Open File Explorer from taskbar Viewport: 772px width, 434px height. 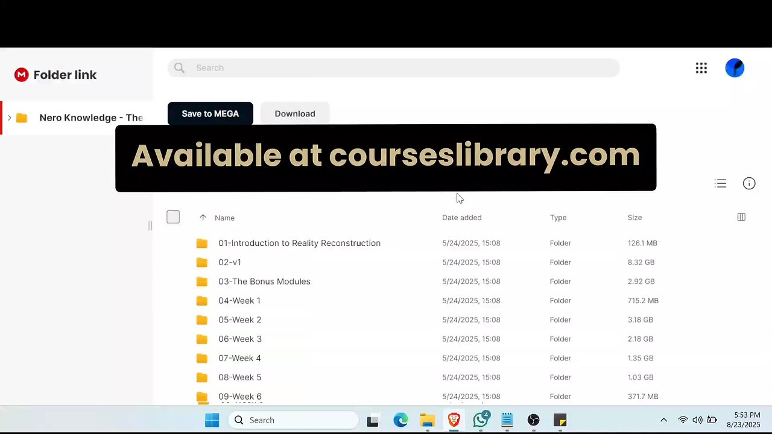(427, 420)
